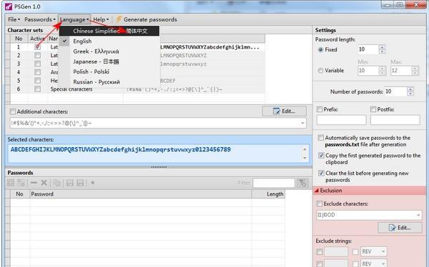429x267 pixels.
Task: Click the second save floppy icon
Action: (x=80, y=183)
